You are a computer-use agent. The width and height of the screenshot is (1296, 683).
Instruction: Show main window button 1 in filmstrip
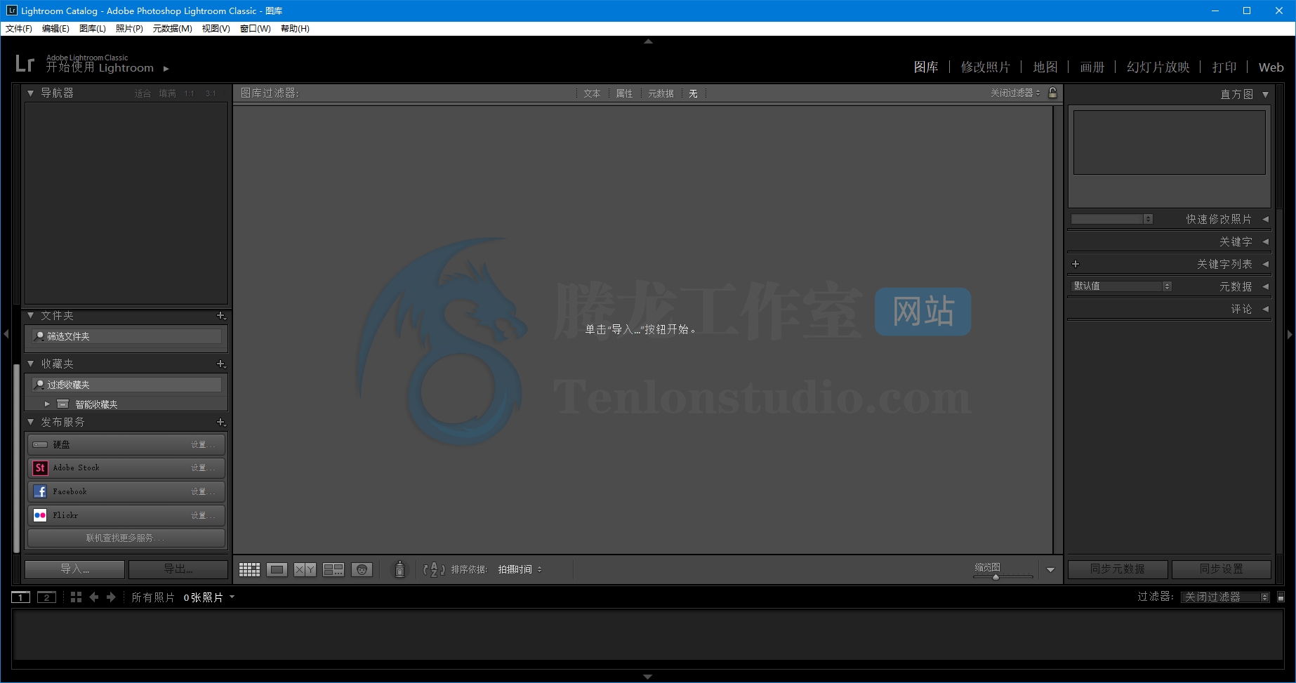pyautogui.click(x=20, y=597)
